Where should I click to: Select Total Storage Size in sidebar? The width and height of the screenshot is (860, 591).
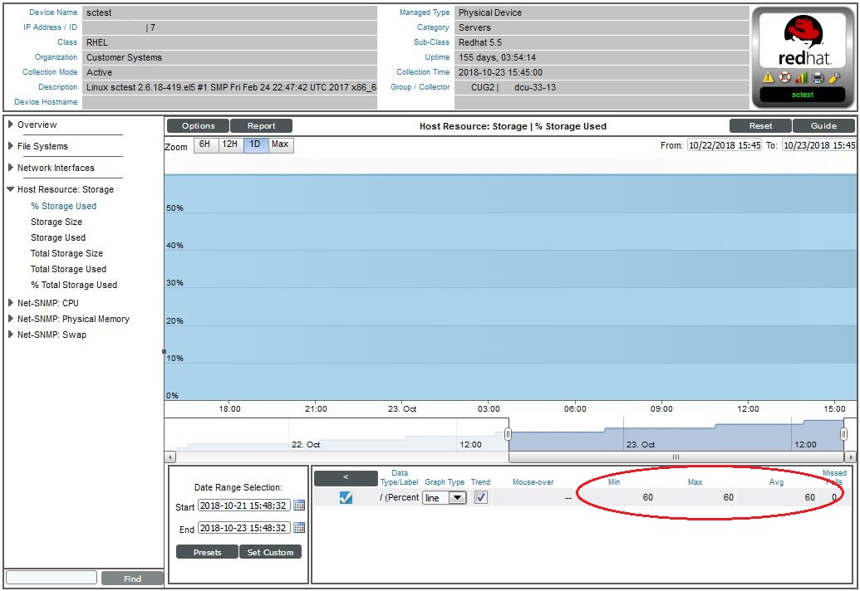pos(66,253)
